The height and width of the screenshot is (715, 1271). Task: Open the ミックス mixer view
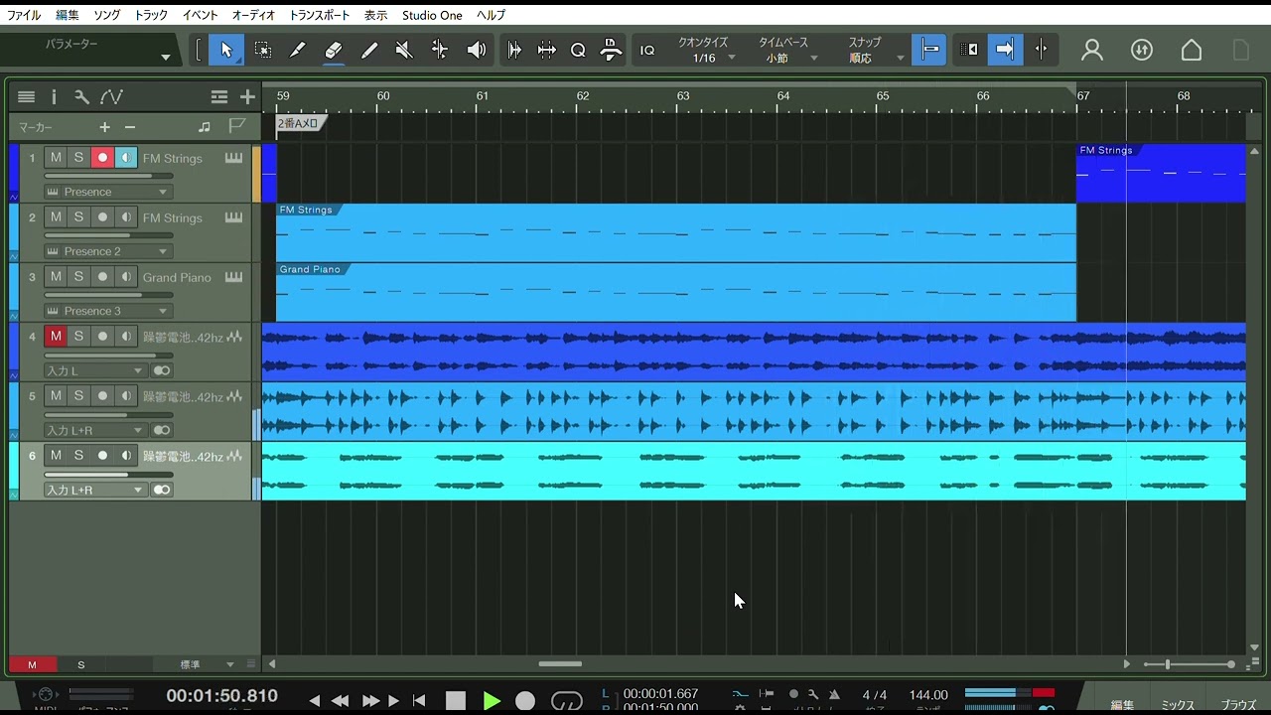[x=1178, y=705]
